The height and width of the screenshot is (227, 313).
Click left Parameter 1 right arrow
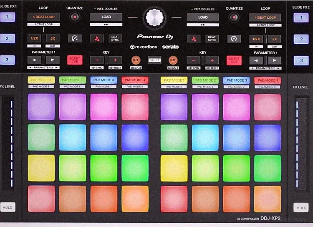point(53,60)
